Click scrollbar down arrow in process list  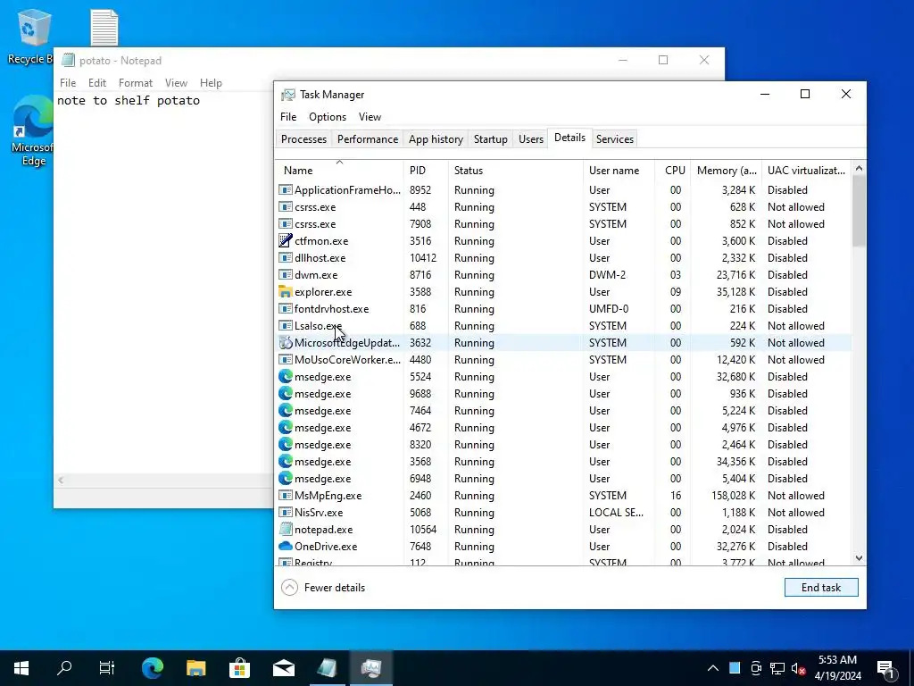[859, 558]
